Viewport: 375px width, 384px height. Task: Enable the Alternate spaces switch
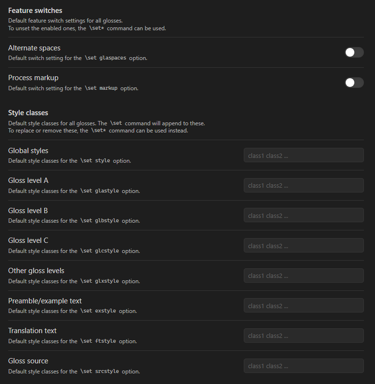(x=354, y=52)
